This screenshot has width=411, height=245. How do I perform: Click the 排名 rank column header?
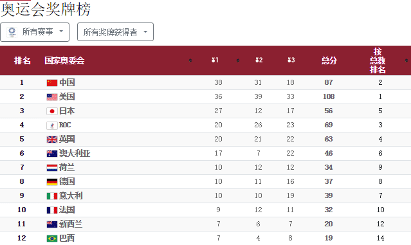23,60
